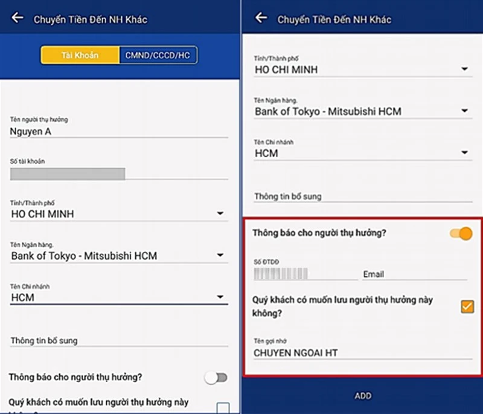The height and width of the screenshot is (414, 483).
Task: Uncheck the save beneficiary checkbox
Action: click(x=467, y=307)
